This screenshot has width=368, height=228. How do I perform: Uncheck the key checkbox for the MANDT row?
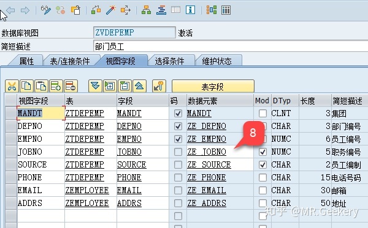[178, 114]
